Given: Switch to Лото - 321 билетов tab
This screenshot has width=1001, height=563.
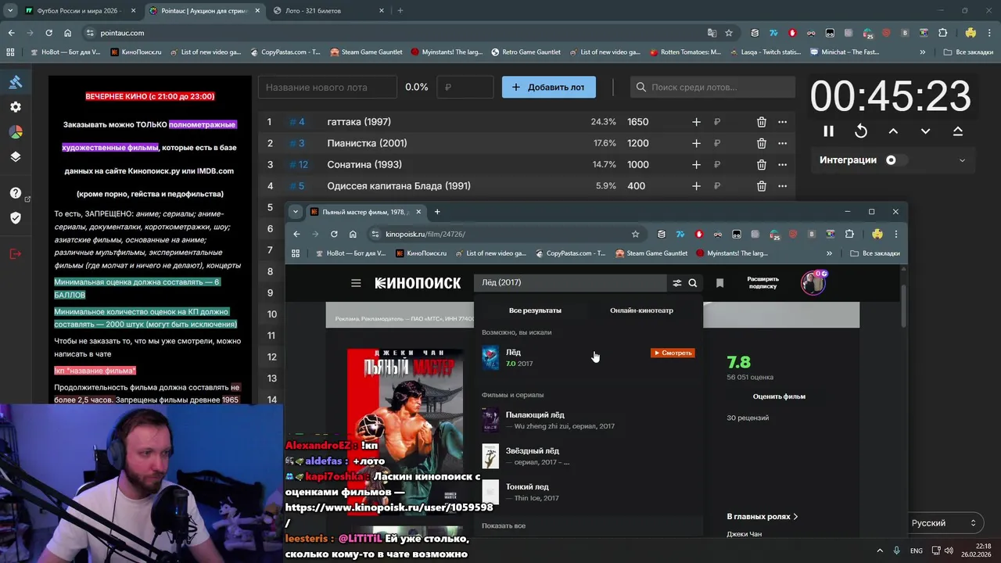Looking at the screenshot, I should [328, 11].
